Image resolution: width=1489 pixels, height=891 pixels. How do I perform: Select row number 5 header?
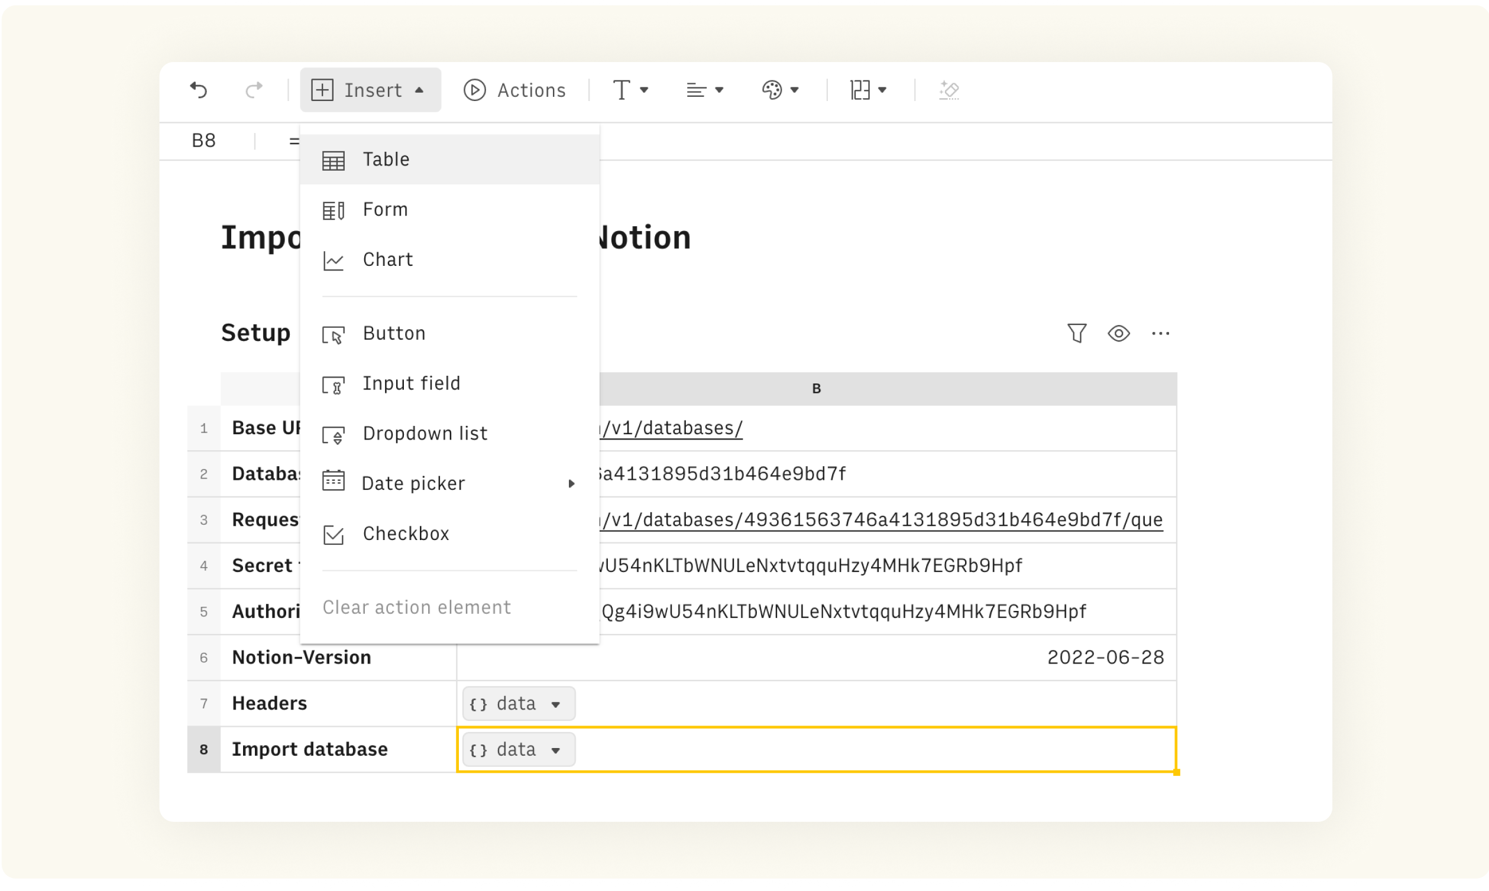203,612
